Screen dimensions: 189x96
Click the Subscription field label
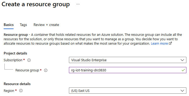[x=13, y=60]
